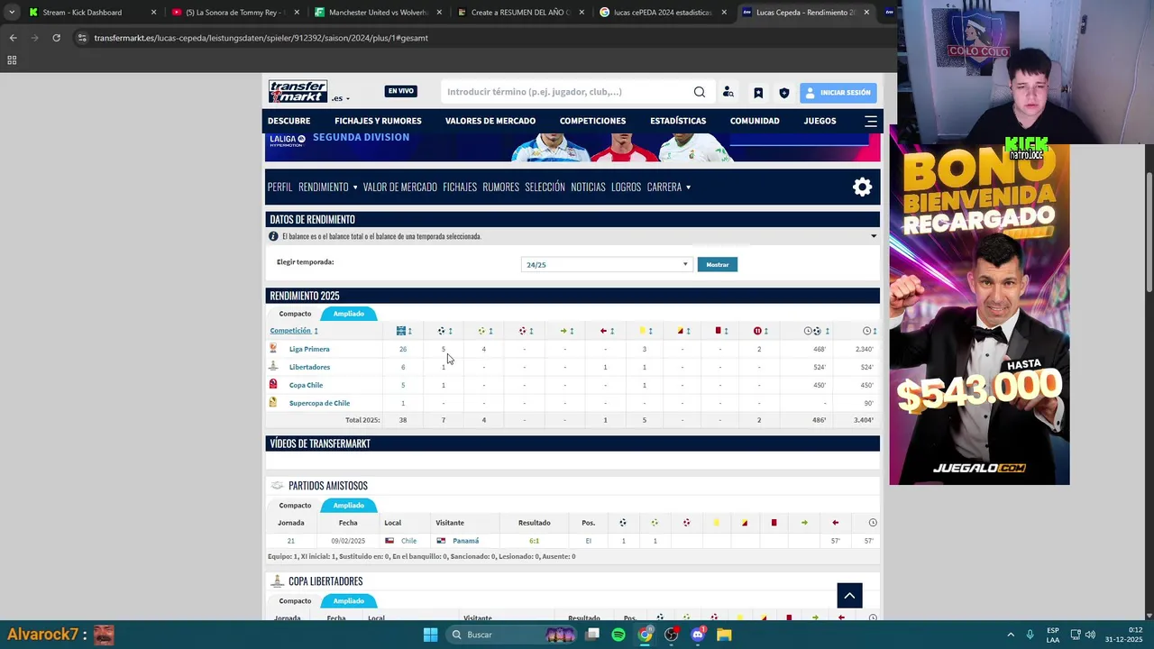1154x649 pixels.
Task: Open Chrome from the taskbar
Action: click(x=645, y=635)
